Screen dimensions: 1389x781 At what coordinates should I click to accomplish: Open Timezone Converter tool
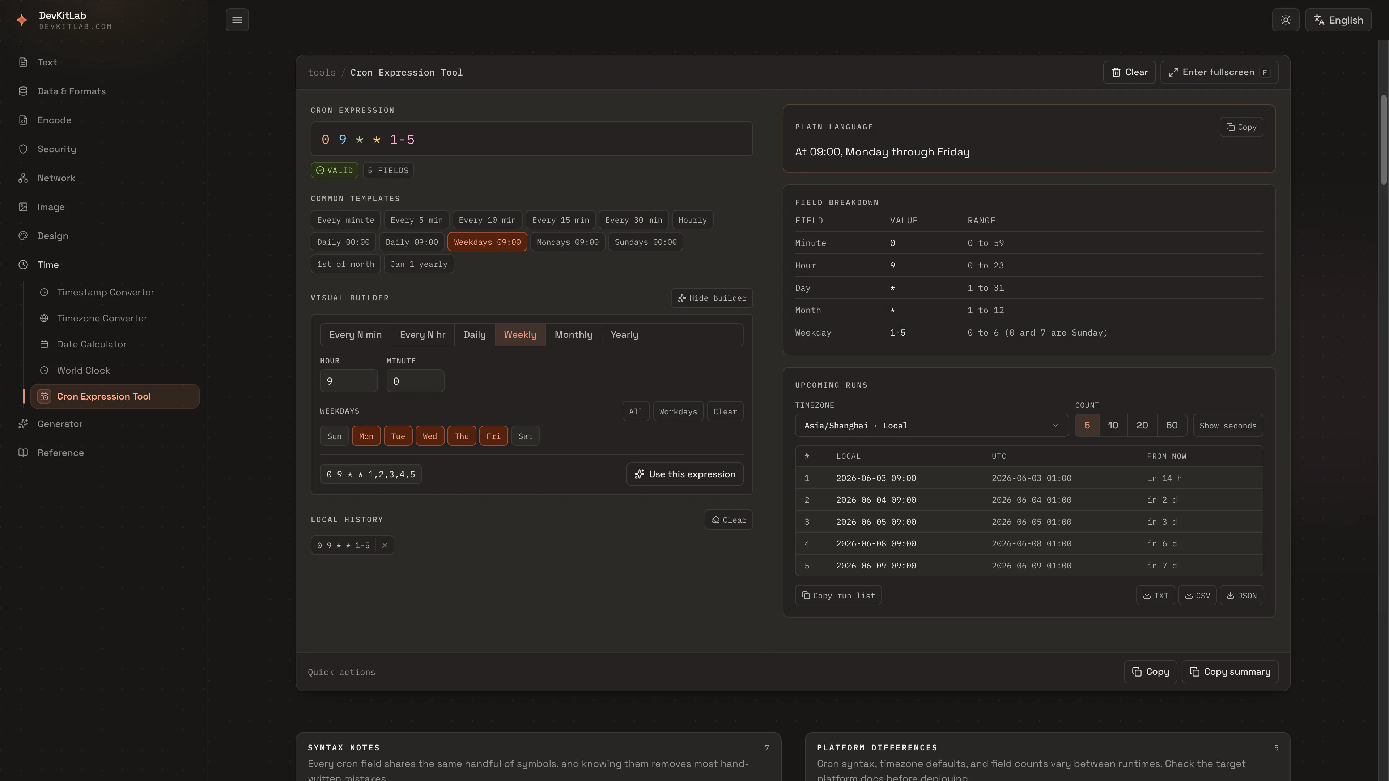point(115,318)
